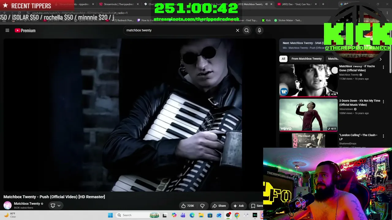Open the weather widget showing 80°F Clear

tap(10, 215)
